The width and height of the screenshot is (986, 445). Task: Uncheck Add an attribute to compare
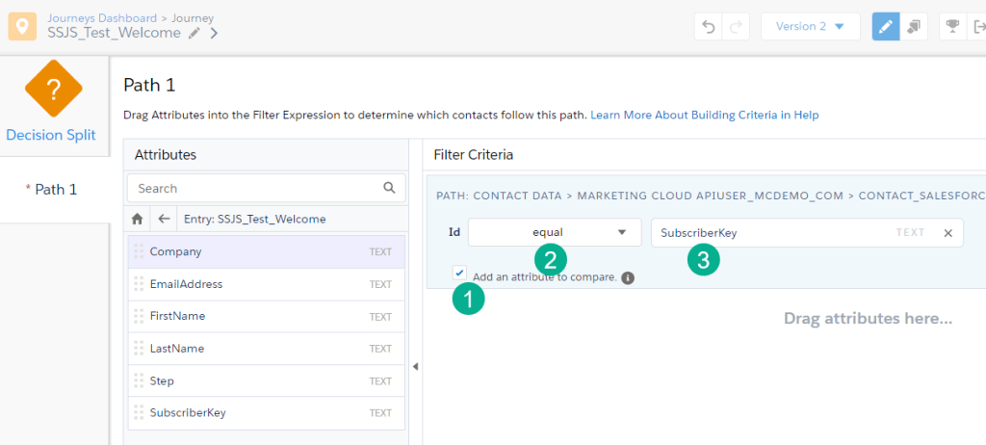pyautogui.click(x=459, y=274)
